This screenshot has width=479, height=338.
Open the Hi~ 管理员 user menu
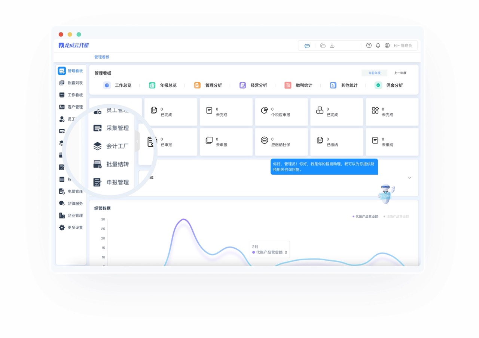[403, 46]
